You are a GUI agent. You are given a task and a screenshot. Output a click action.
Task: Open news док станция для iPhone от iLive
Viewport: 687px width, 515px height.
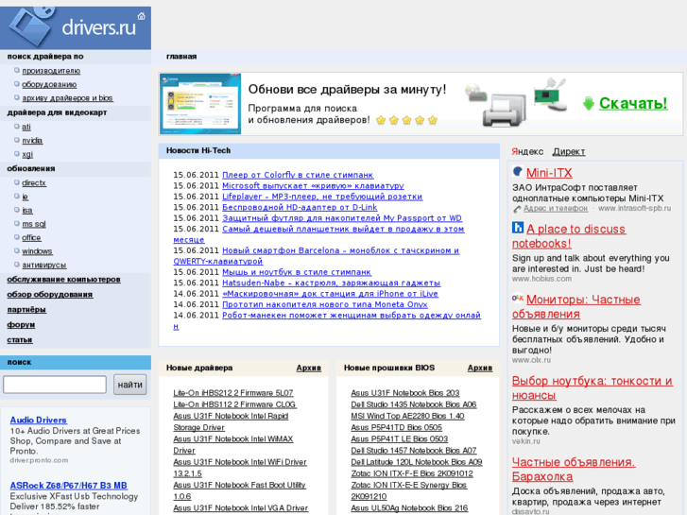[x=330, y=294]
